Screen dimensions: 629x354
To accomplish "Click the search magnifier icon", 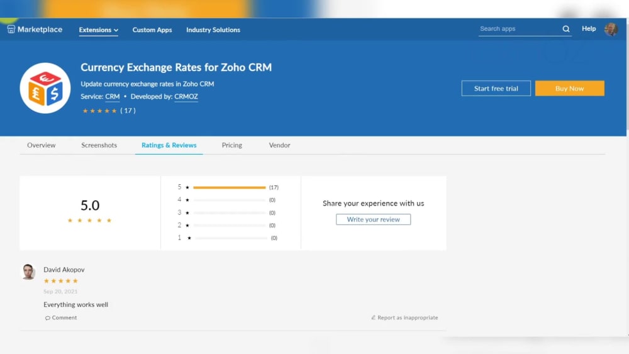I will click(566, 29).
